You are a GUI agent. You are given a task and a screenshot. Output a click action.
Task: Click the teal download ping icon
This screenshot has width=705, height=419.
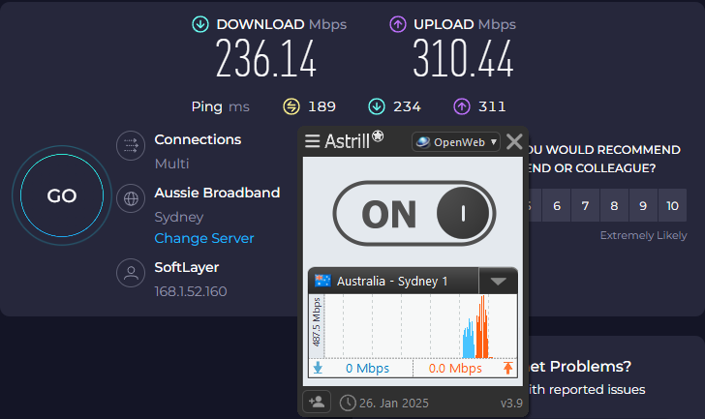coord(377,106)
